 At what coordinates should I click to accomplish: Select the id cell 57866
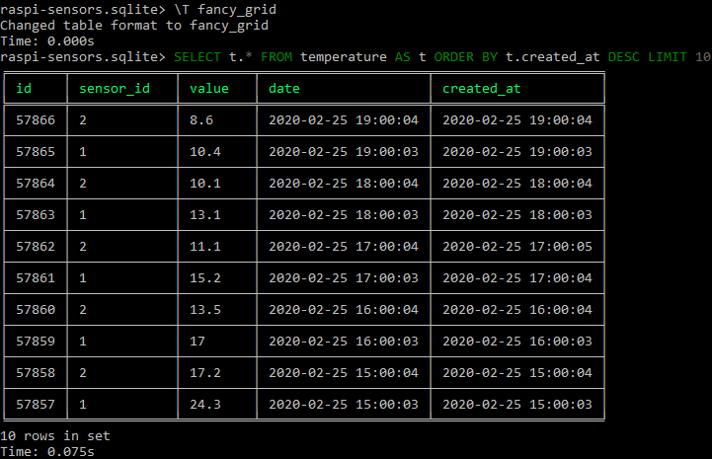(36, 119)
